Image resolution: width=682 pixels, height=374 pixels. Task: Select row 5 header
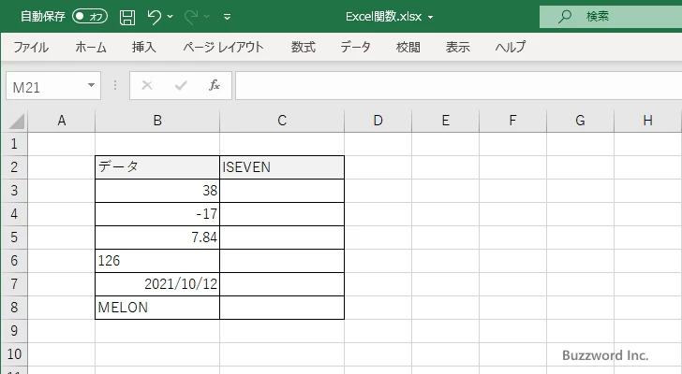[14, 237]
